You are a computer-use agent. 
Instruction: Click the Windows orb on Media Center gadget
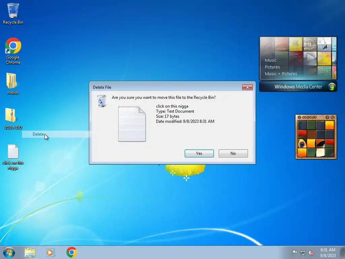coord(332,87)
